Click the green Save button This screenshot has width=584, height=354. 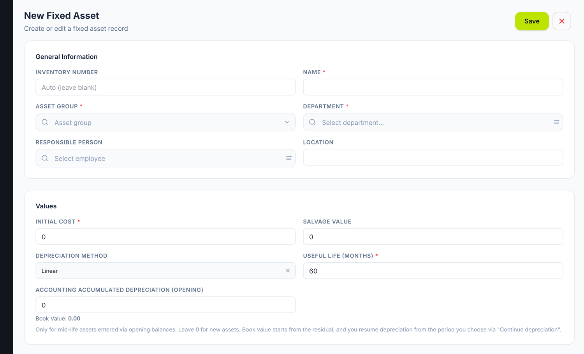pyautogui.click(x=531, y=21)
